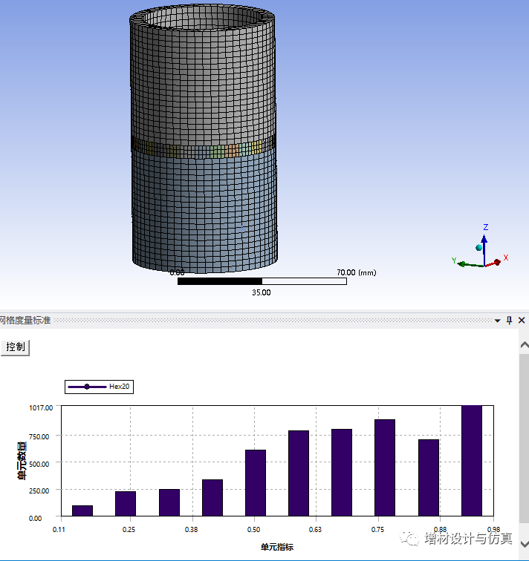This screenshot has width=529, height=561.
Task: Click the histogram bar at 0.50
Action: point(256,482)
